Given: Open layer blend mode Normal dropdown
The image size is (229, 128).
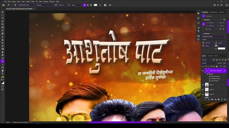Looking at the screenshot, I should tap(209, 63).
